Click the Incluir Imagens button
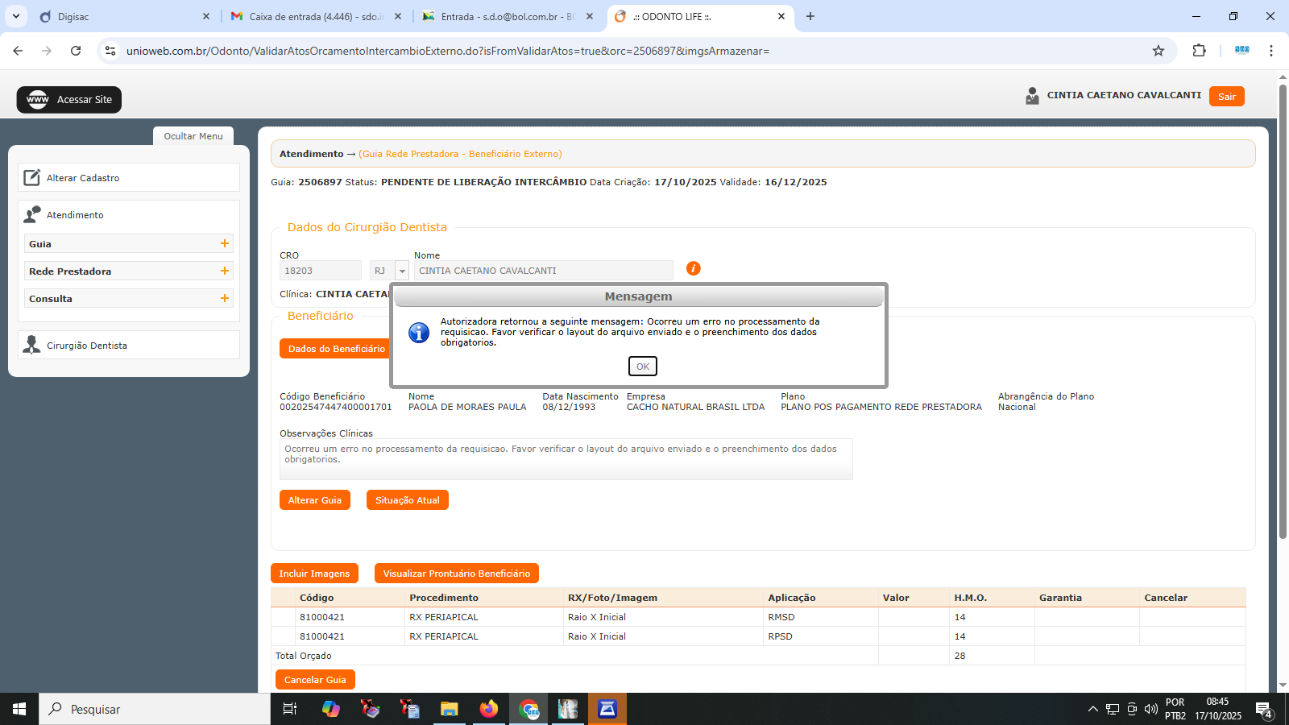 314,574
